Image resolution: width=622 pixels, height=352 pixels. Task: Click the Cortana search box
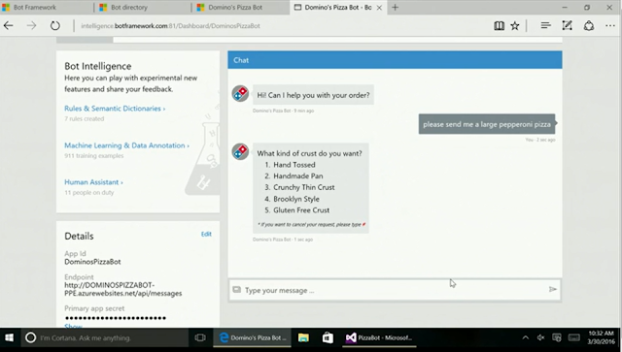pos(105,337)
